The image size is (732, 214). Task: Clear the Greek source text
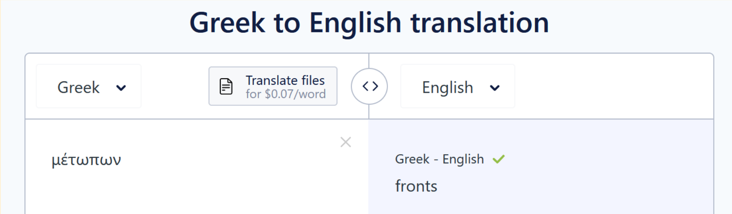(345, 142)
